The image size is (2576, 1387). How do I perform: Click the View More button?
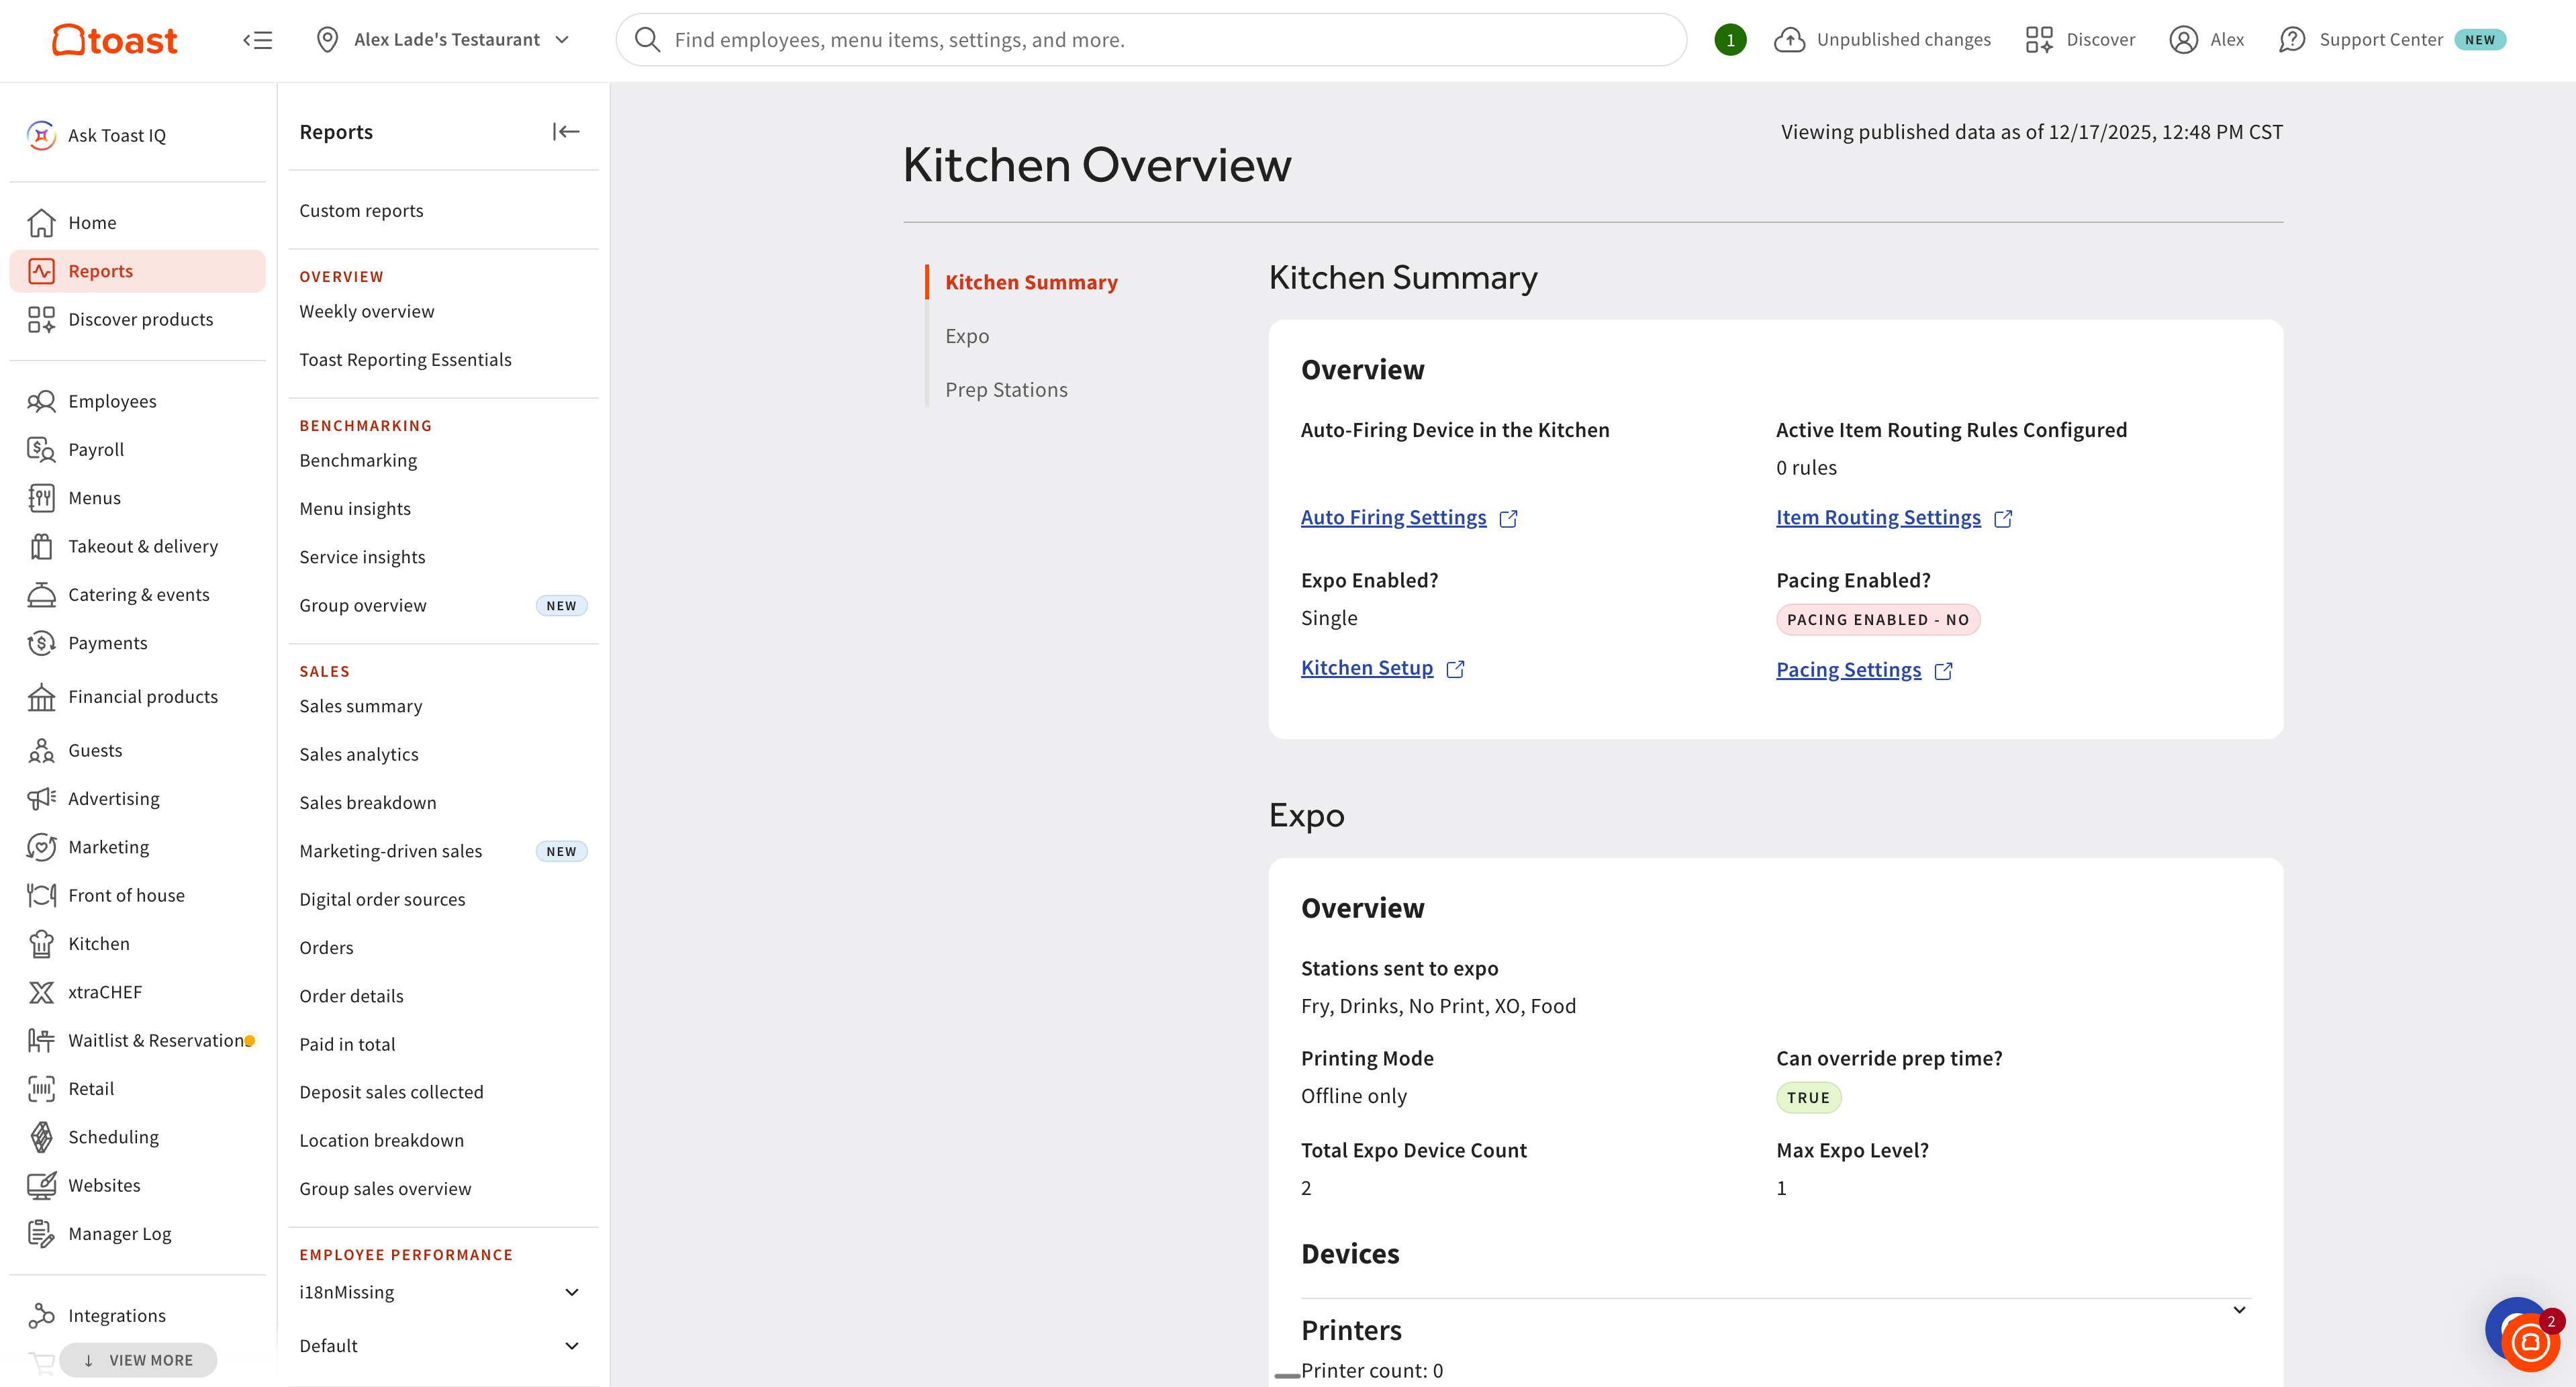139,1360
